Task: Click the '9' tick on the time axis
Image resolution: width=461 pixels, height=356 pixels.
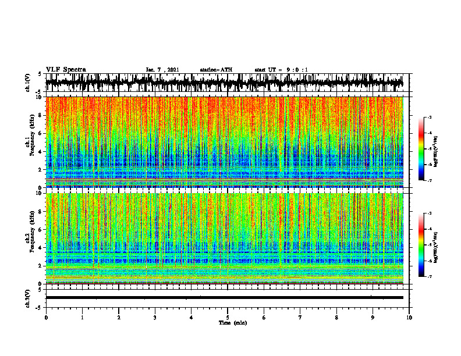Action: 373,318
